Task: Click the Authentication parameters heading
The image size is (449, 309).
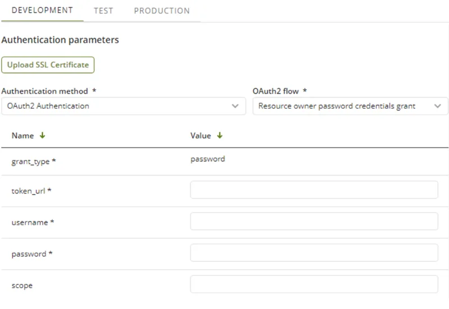Action: click(x=60, y=40)
